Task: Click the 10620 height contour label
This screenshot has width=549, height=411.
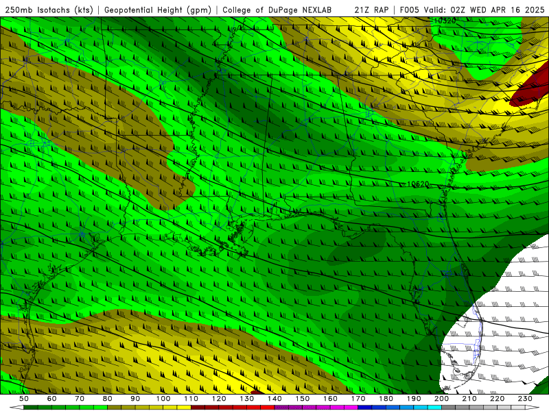Action: point(418,184)
